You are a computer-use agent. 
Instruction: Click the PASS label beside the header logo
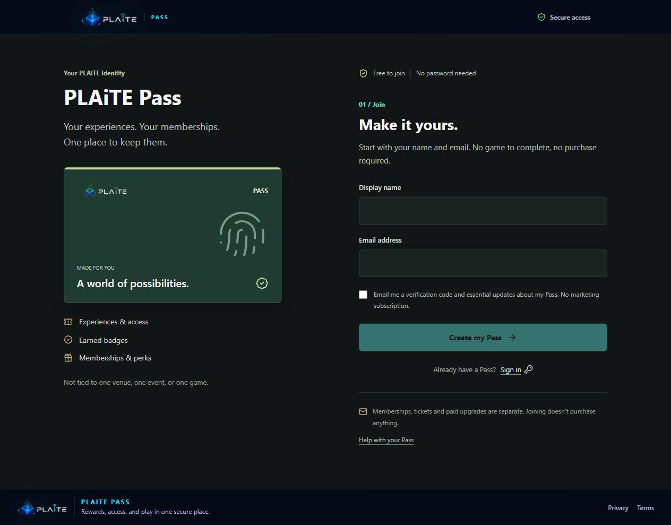point(159,18)
